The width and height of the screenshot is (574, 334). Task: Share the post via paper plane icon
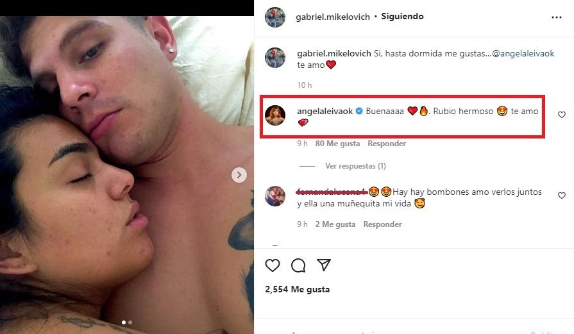pos(324,265)
